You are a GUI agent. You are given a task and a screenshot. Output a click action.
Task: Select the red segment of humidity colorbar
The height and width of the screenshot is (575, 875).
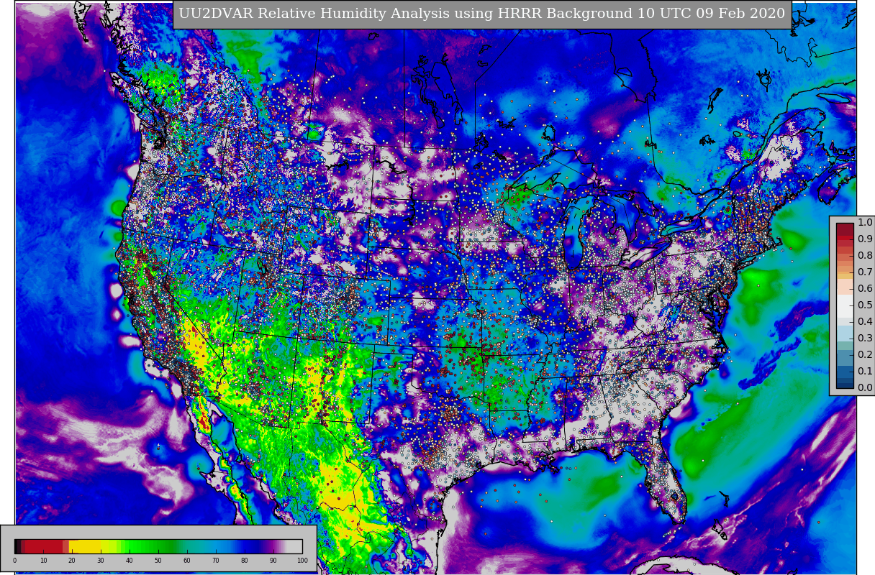[x=44, y=546]
